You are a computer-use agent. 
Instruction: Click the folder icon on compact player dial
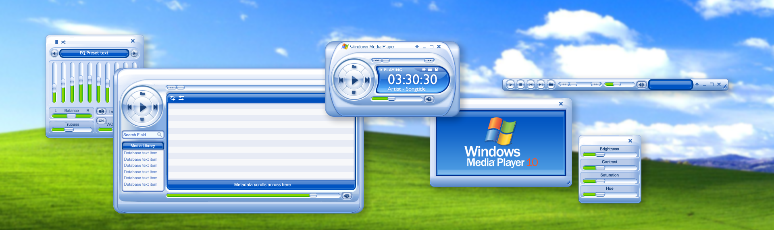tap(354, 66)
